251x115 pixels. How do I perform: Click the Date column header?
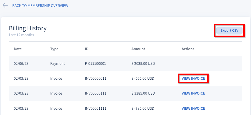pyautogui.click(x=18, y=49)
